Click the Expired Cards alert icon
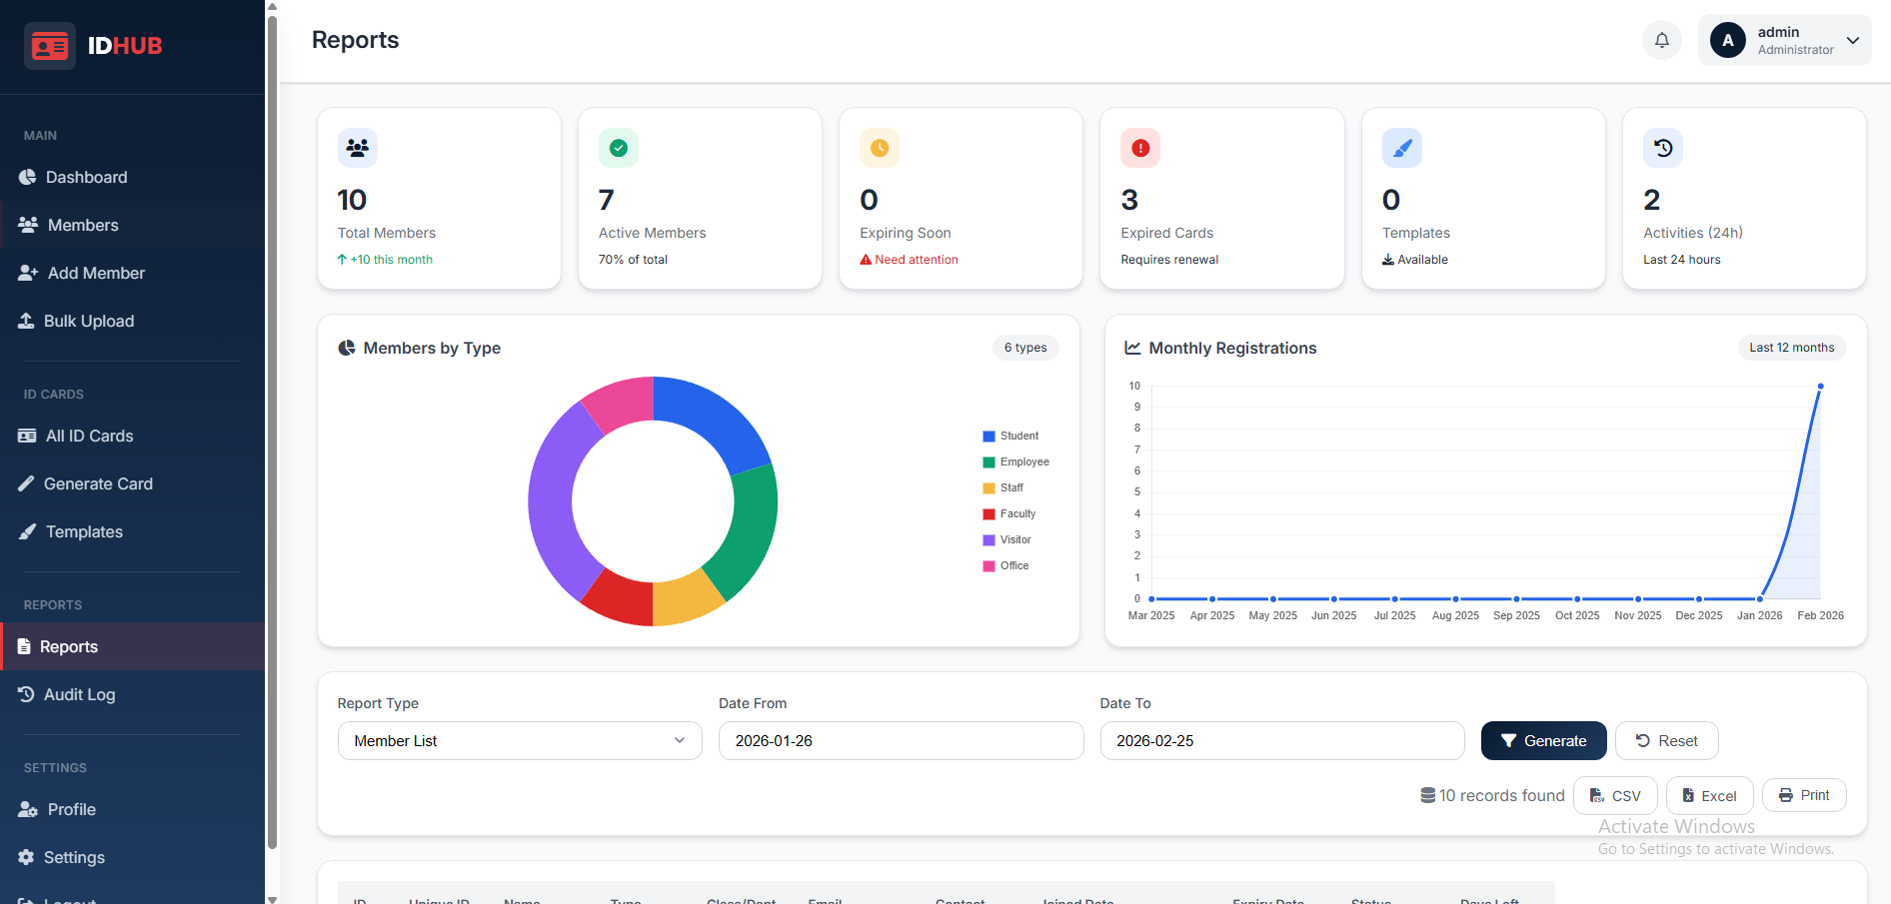 coord(1139,148)
